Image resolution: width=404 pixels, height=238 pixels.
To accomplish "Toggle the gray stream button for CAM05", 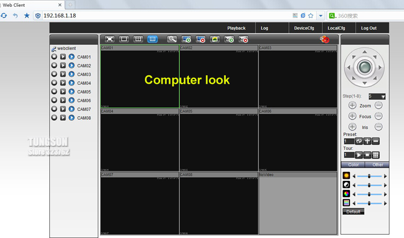I will coord(63,92).
